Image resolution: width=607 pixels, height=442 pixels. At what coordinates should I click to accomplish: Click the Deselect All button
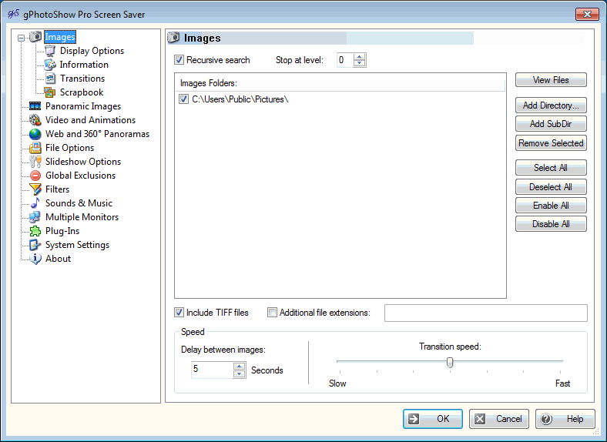(x=551, y=187)
